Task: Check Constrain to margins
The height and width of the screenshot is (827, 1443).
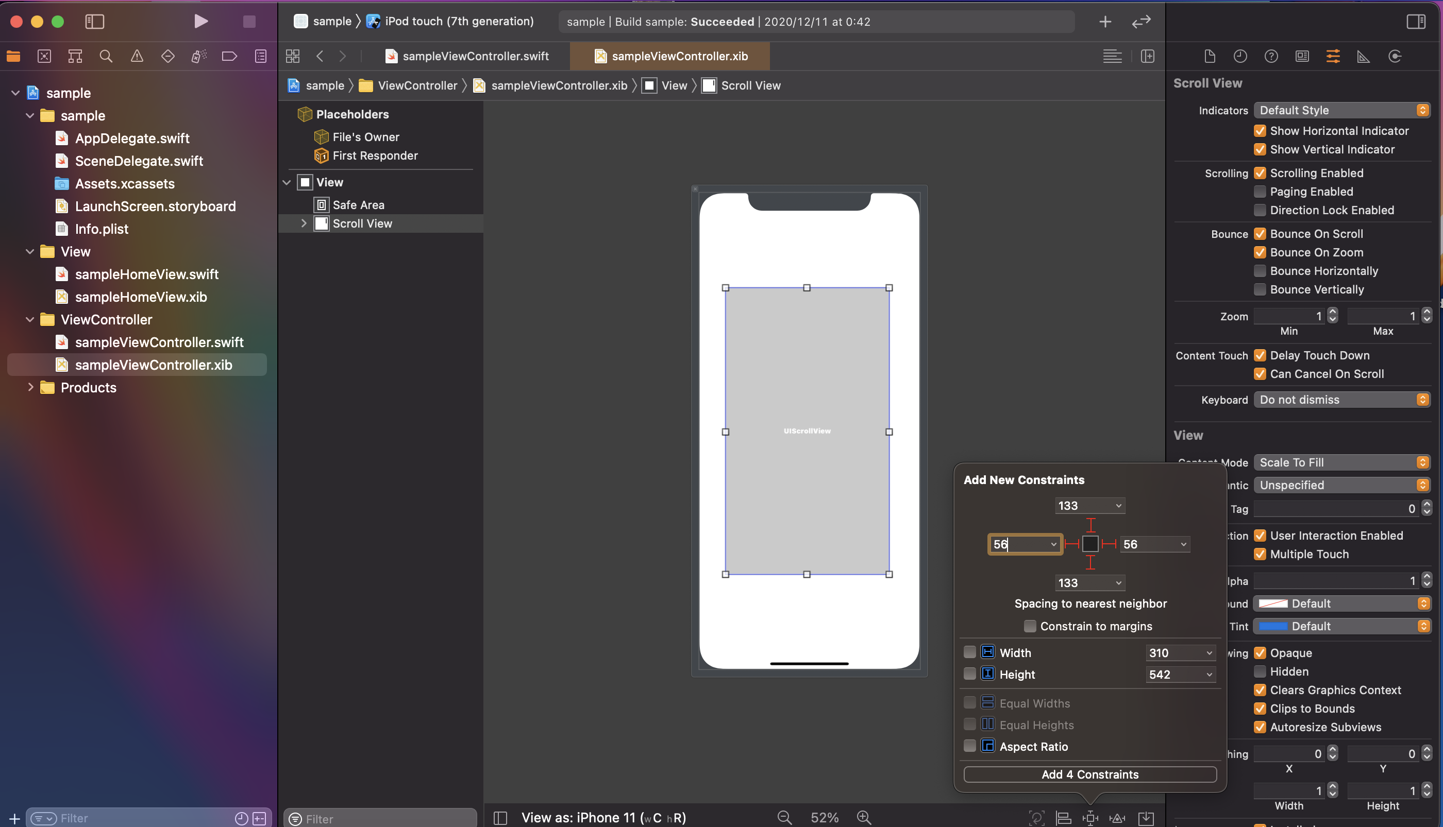Action: pyautogui.click(x=1030, y=626)
